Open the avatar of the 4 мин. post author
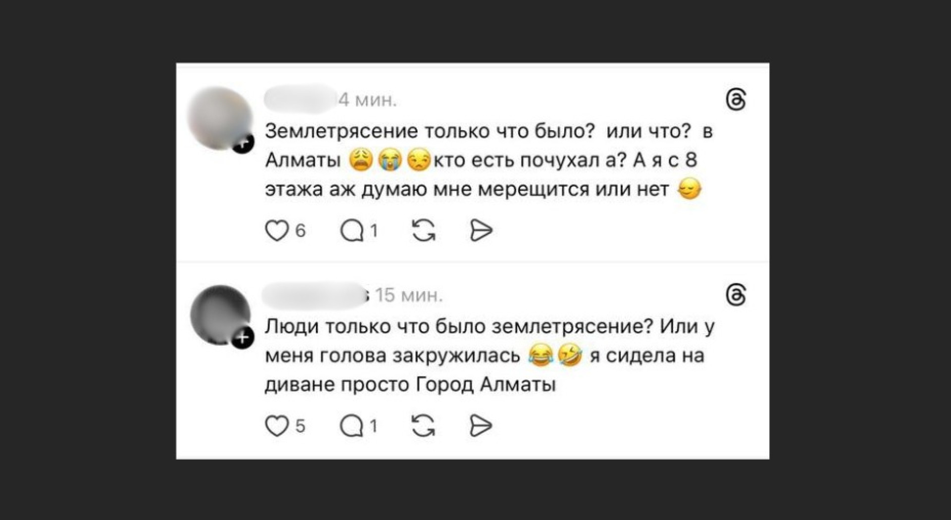 point(218,116)
